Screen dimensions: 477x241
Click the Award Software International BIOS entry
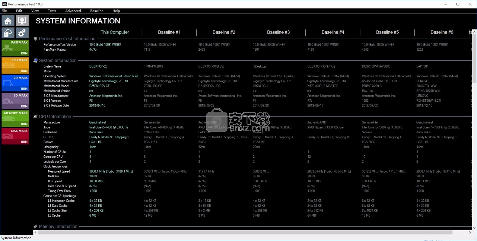coord(220,96)
